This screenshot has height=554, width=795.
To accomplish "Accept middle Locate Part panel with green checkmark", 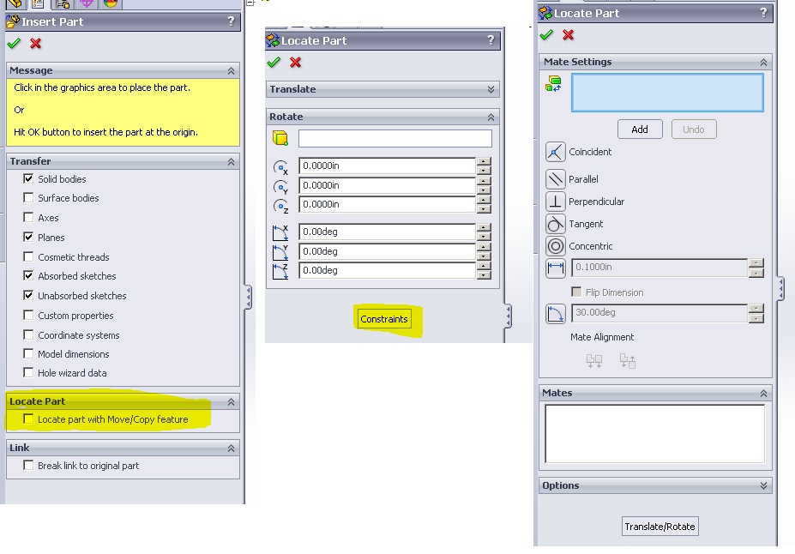I will [274, 63].
